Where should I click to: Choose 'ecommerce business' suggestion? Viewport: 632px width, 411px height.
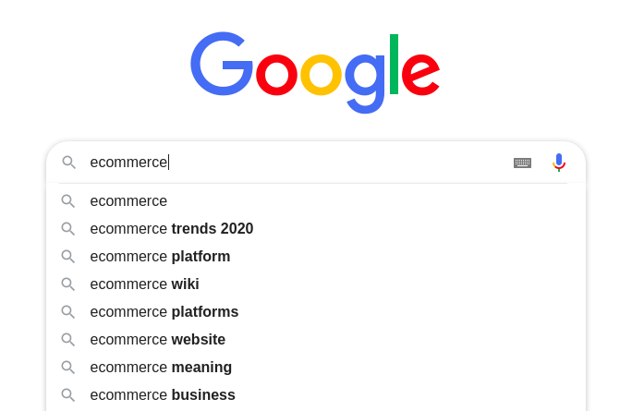[163, 395]
